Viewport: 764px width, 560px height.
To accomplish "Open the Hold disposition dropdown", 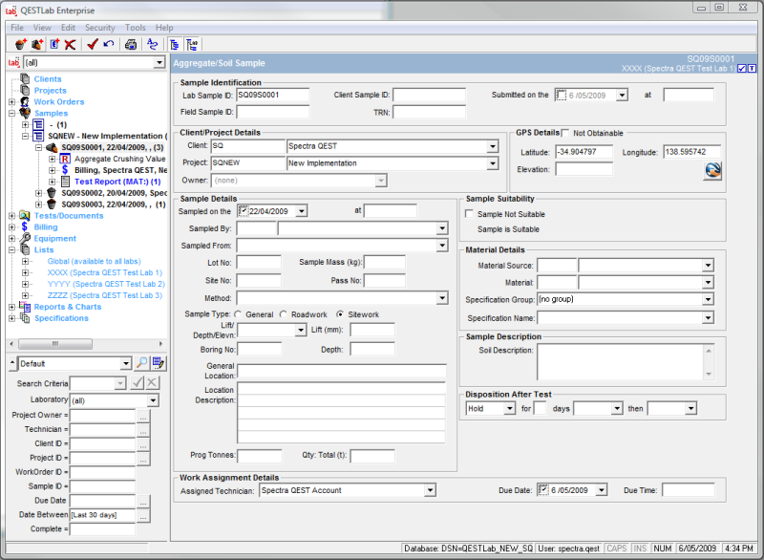I will pos(509,408).
